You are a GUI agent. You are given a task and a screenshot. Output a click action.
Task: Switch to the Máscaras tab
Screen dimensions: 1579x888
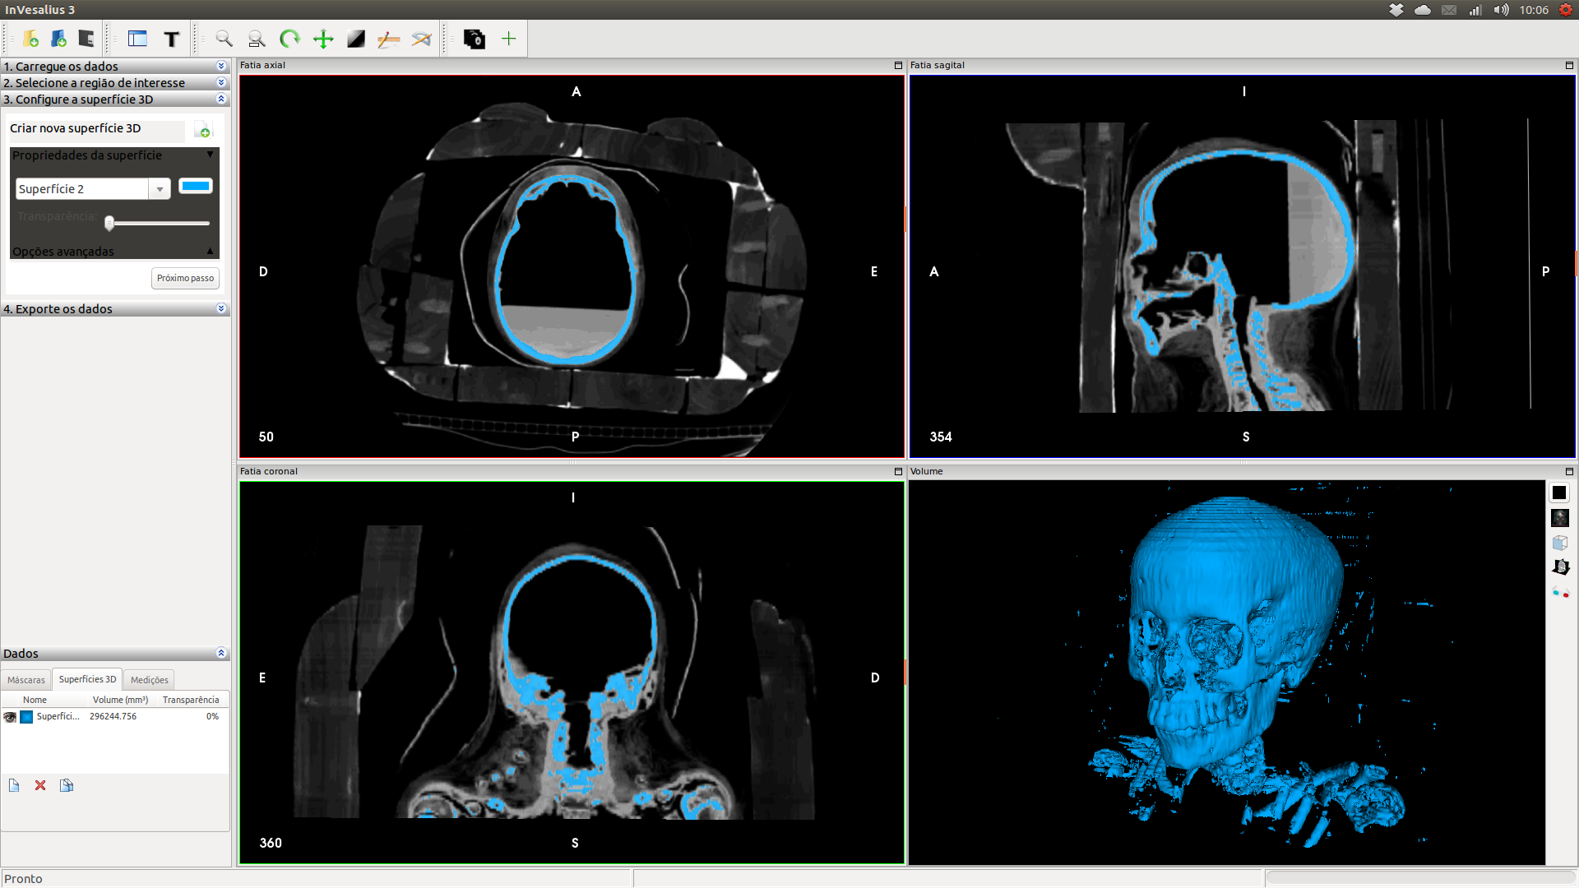click(26, 680)
